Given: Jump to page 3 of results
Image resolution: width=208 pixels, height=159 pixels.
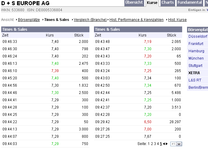Looking at the screenshot, I should (155, 144).
